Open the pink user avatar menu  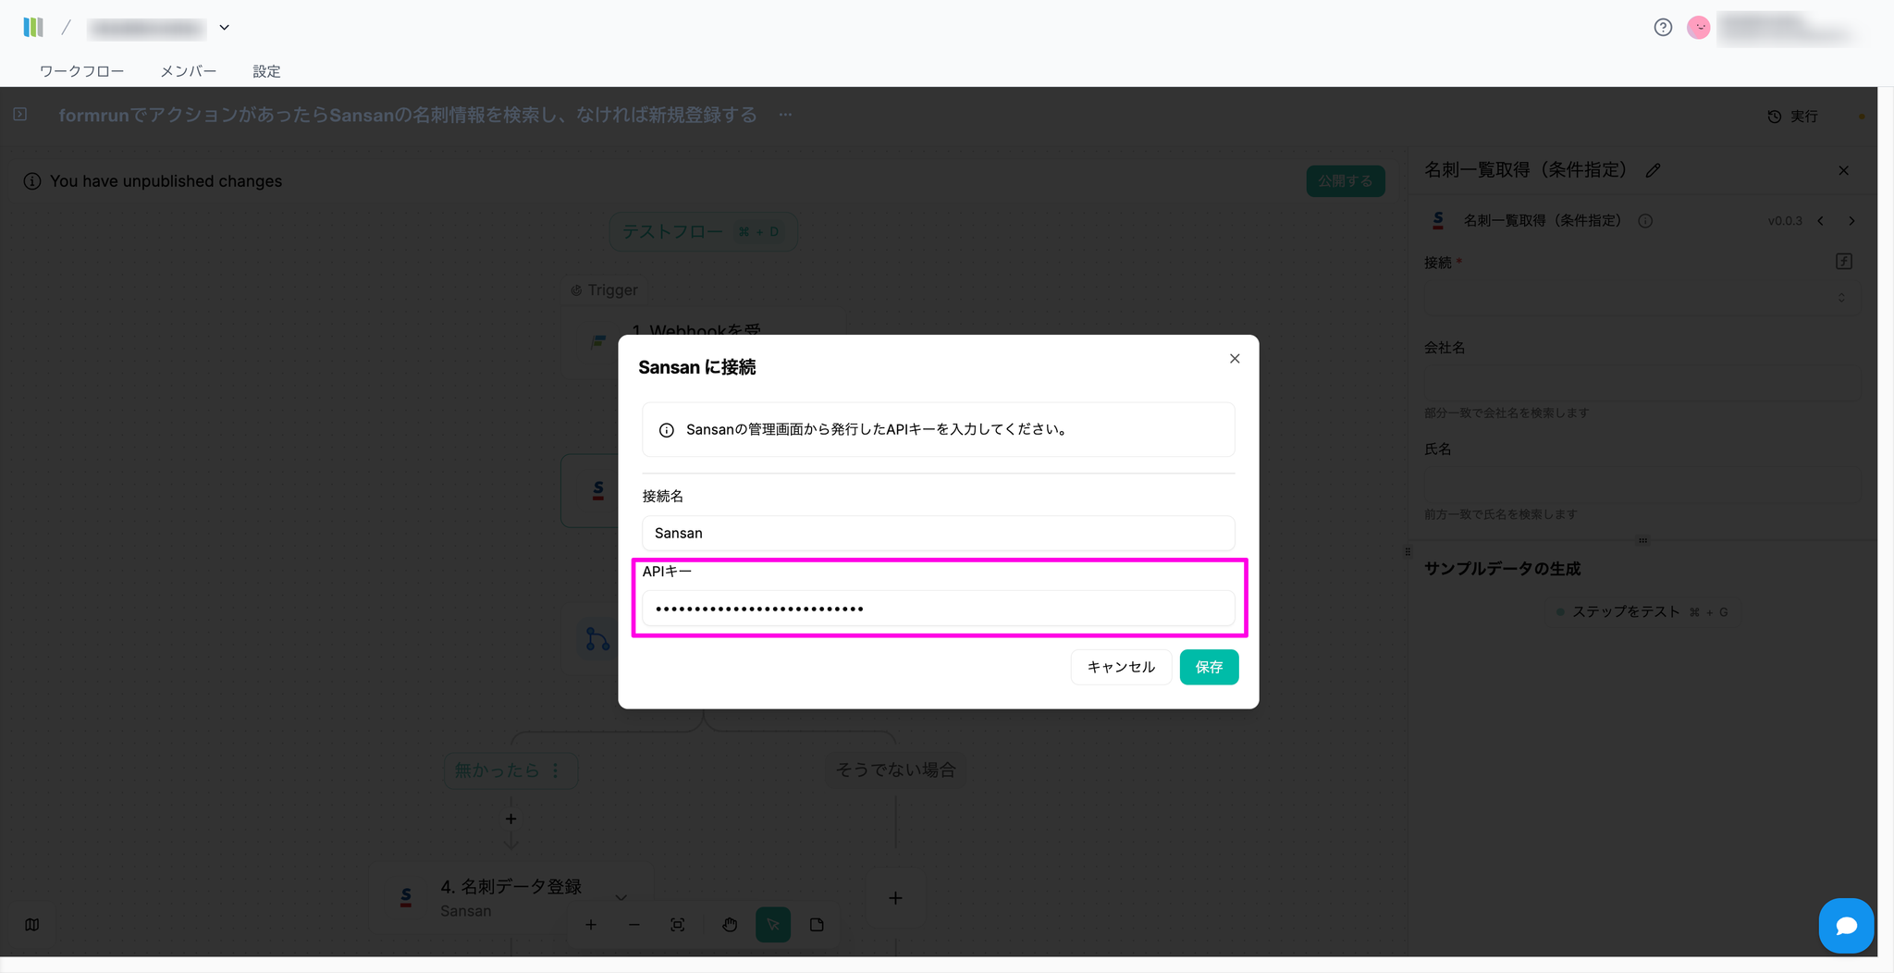click(1699, 28)
